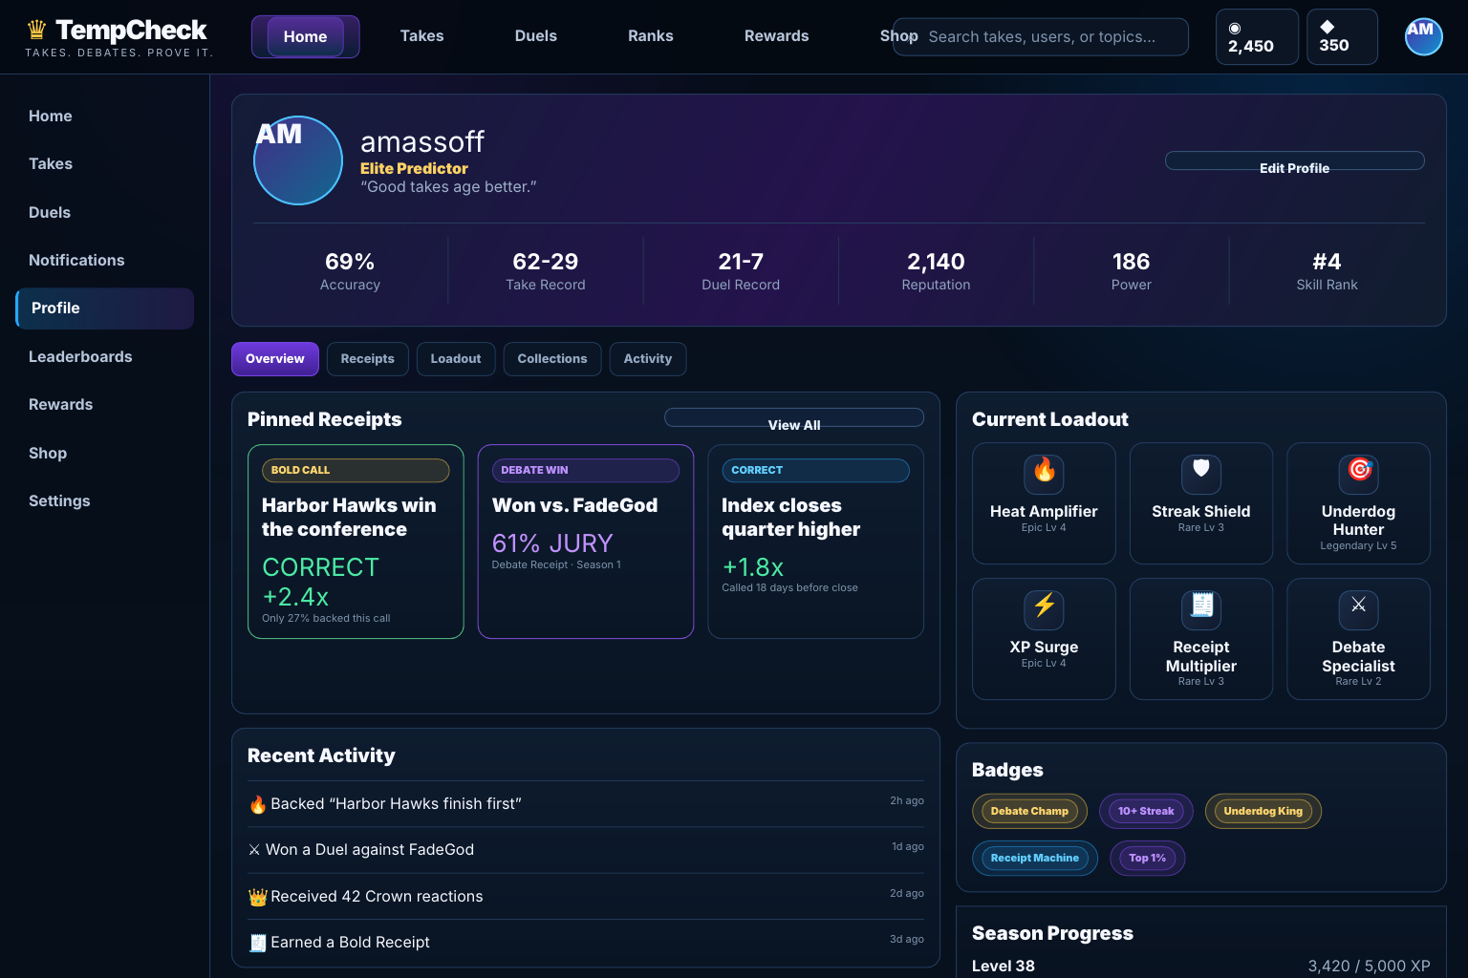Open Leaderboards in the sidebar

pos(105,357)
